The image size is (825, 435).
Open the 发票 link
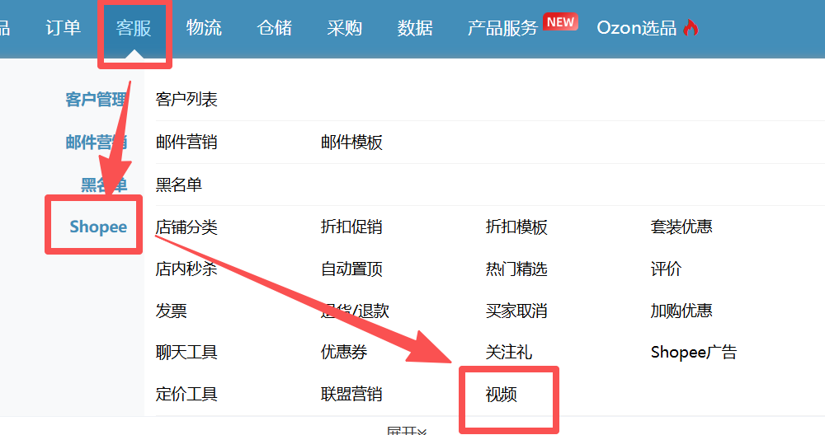click(x=171, y=311)
